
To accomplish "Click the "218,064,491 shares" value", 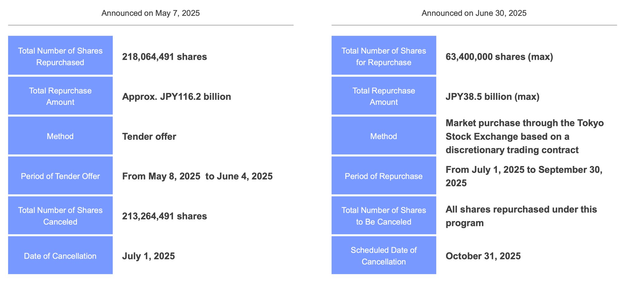I will 164,57.
